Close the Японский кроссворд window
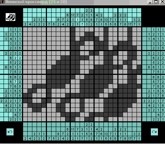The width and height of the screenshot is (165, 144). [x=162, y=2]
